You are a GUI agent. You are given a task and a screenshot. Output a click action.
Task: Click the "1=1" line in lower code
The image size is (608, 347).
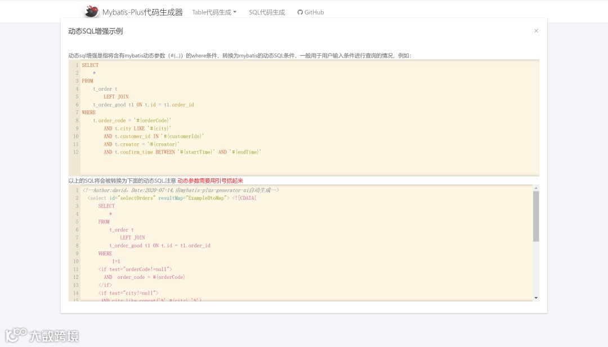pyautogui.click(x=116, y=262)
